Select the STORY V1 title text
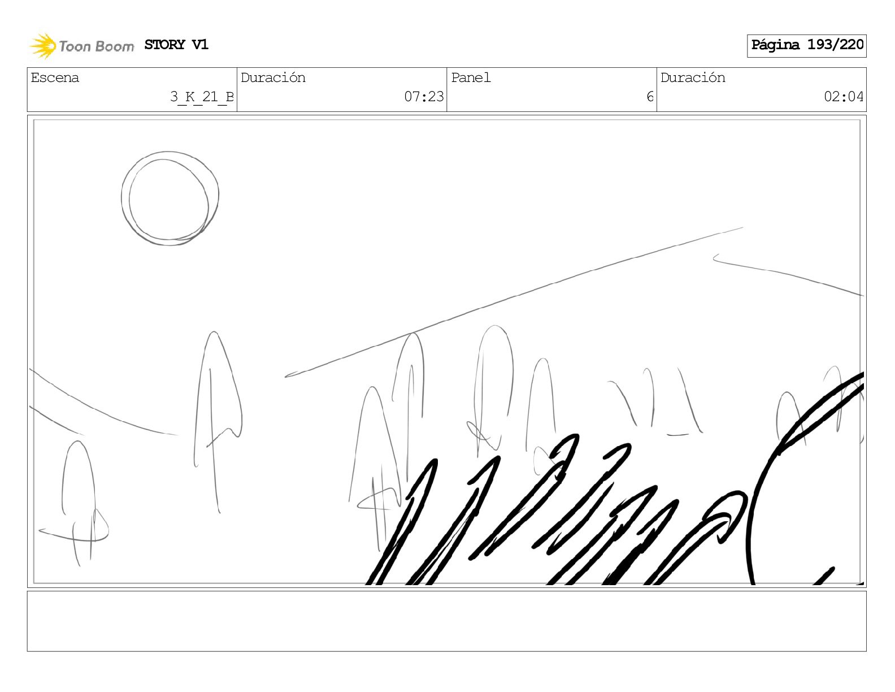Screen dimensions: 895x692 pos(176,45)
